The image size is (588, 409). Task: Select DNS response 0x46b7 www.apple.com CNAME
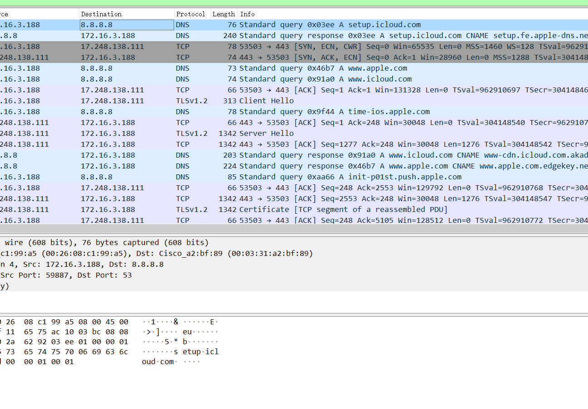coord(294,166)
